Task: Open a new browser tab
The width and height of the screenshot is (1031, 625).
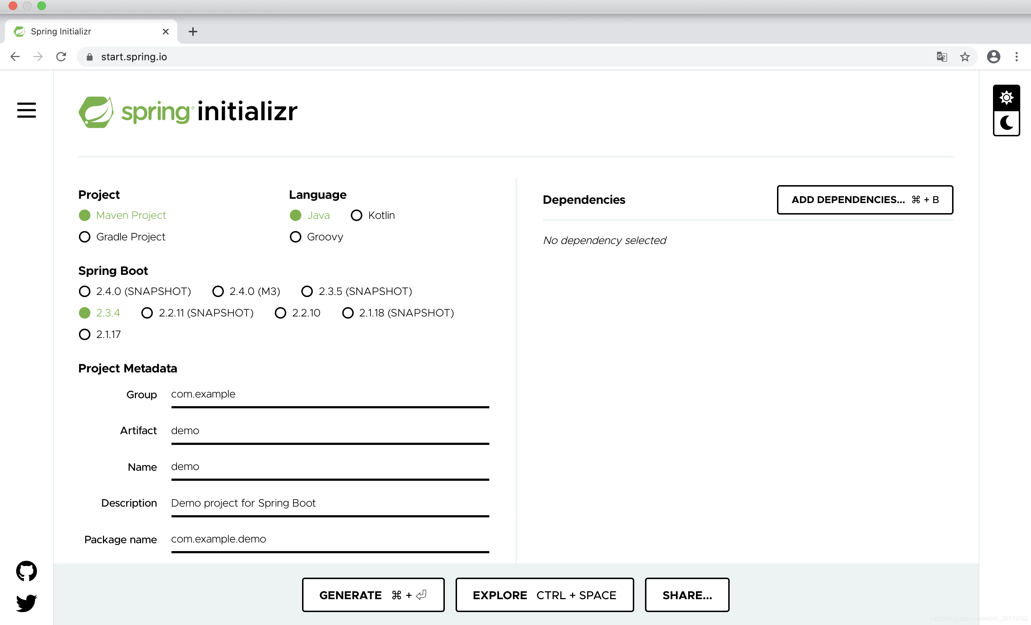Action: (193, 32)
